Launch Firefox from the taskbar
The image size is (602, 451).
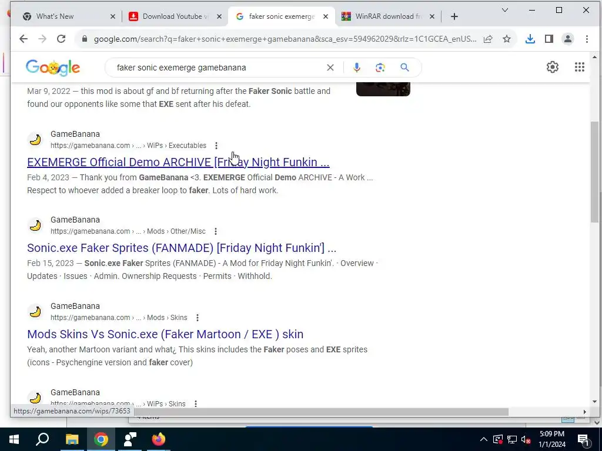159,439
